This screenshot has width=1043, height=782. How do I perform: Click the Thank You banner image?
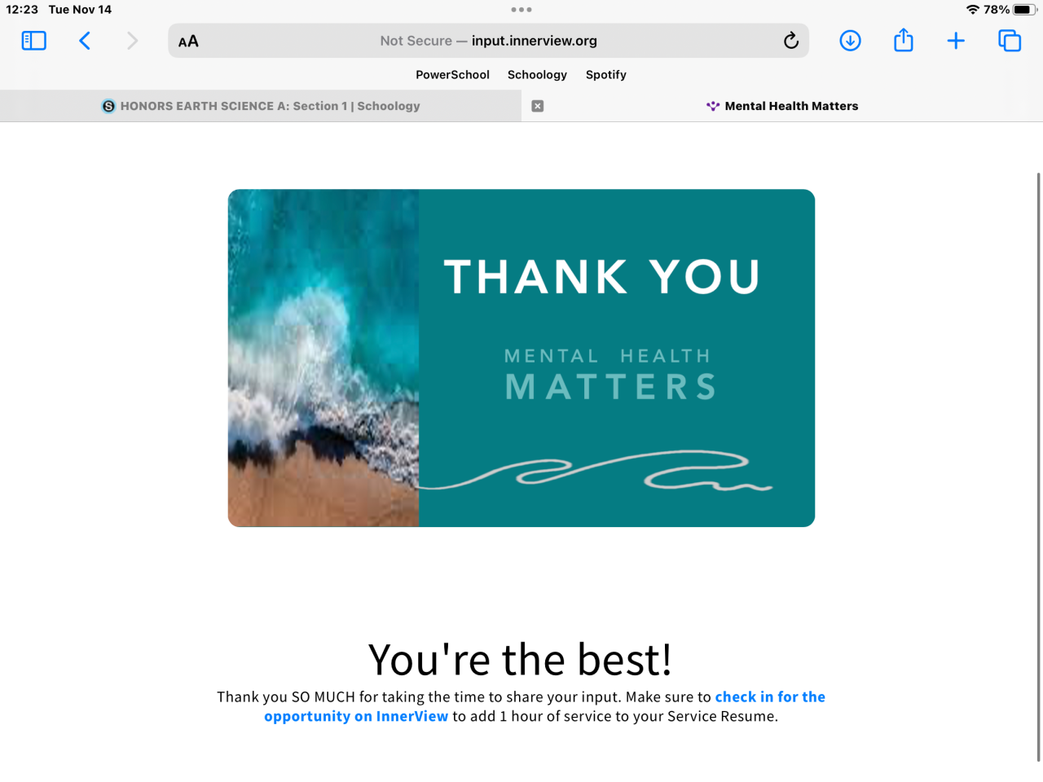pos(521,358)
